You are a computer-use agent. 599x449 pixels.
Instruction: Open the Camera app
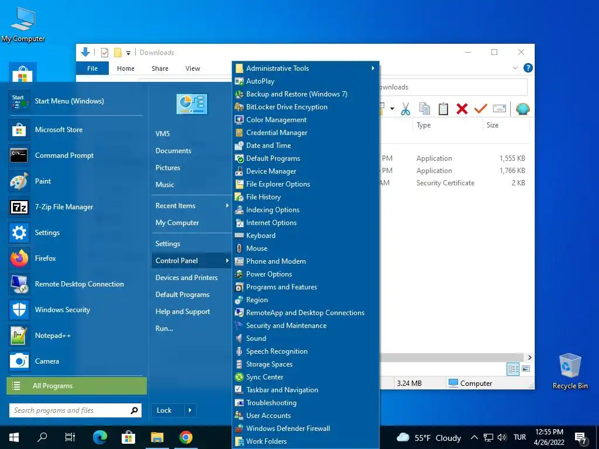[x=75, y=361]
